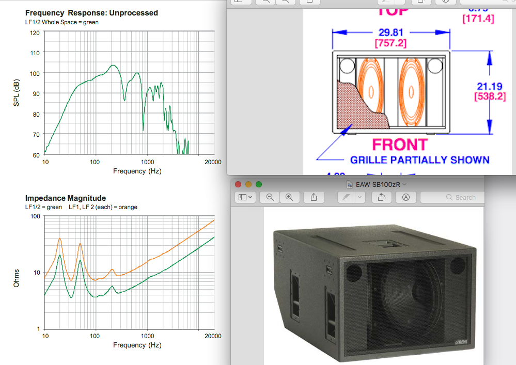The width and height of the screenshot is (516, 365).
Task: Click the '21.19' height dimension
Action: pos(490,86)
